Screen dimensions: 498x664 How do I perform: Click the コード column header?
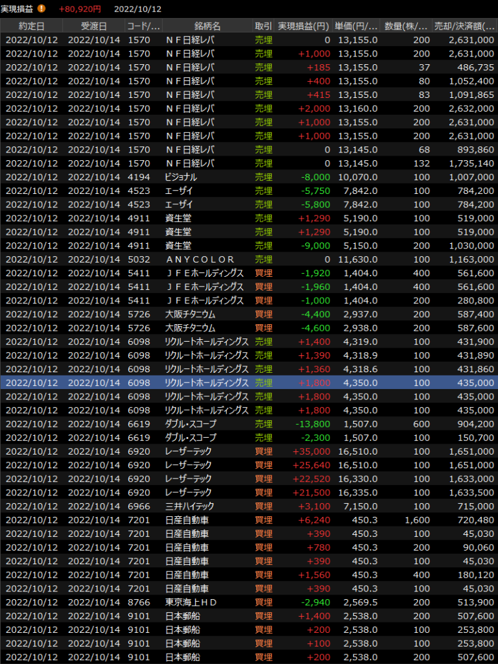[x=144, y=26]
